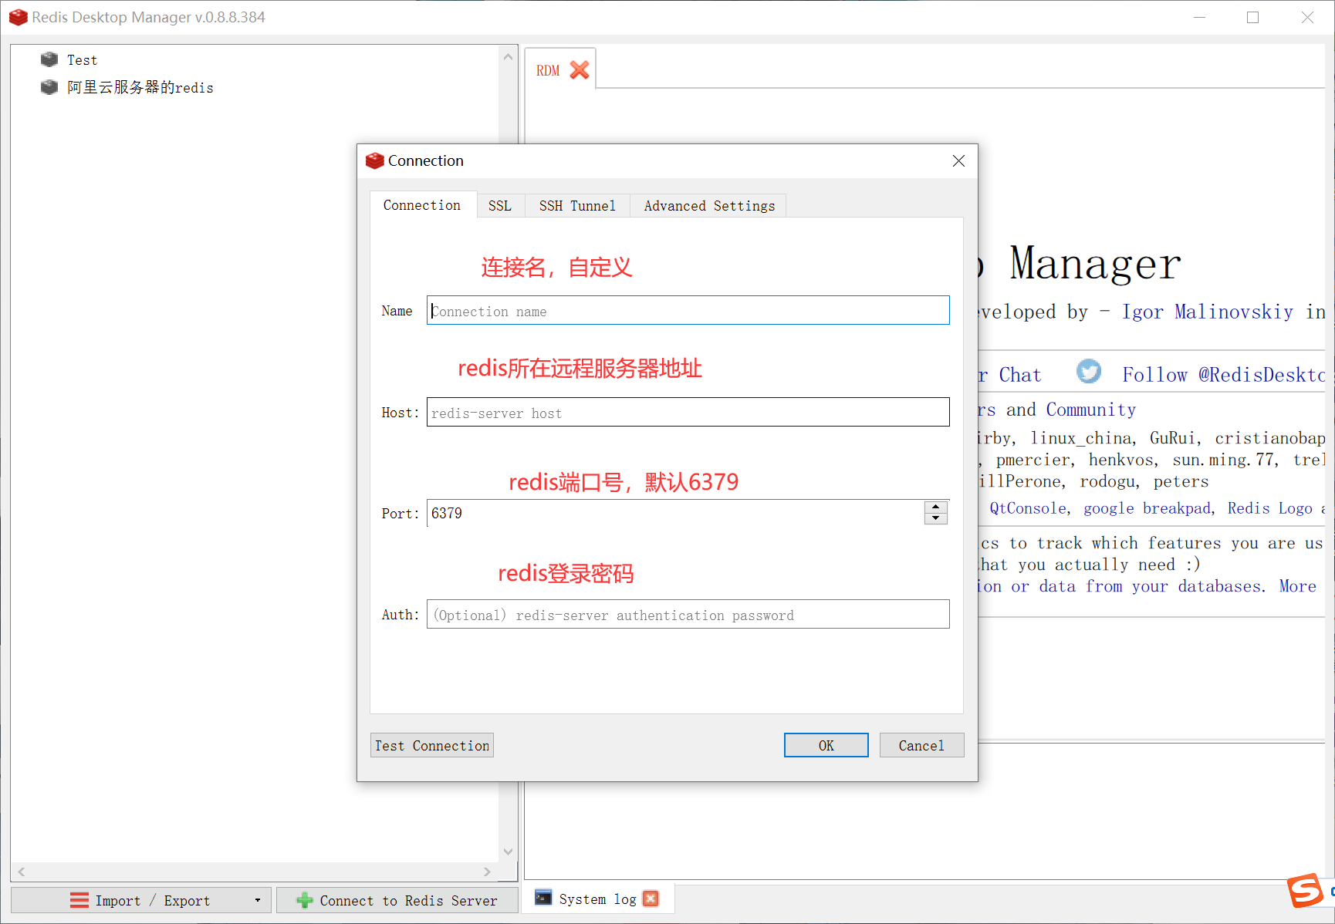This screenshot has height=924, width=1335.
Task: Maximize the Redis Desktop Manager window
Action: pyautogui.click(x=1252, y=17)
